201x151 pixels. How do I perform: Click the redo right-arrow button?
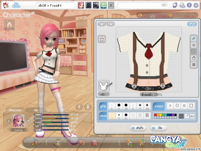pos(111,24)
